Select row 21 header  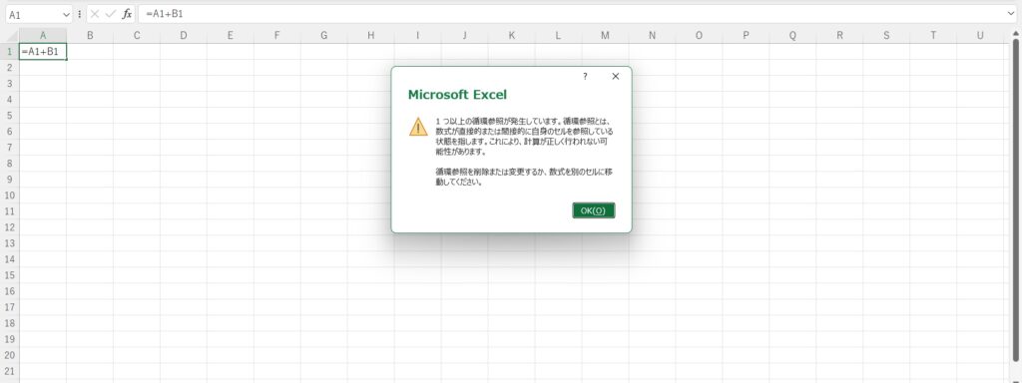pos(10,371)
